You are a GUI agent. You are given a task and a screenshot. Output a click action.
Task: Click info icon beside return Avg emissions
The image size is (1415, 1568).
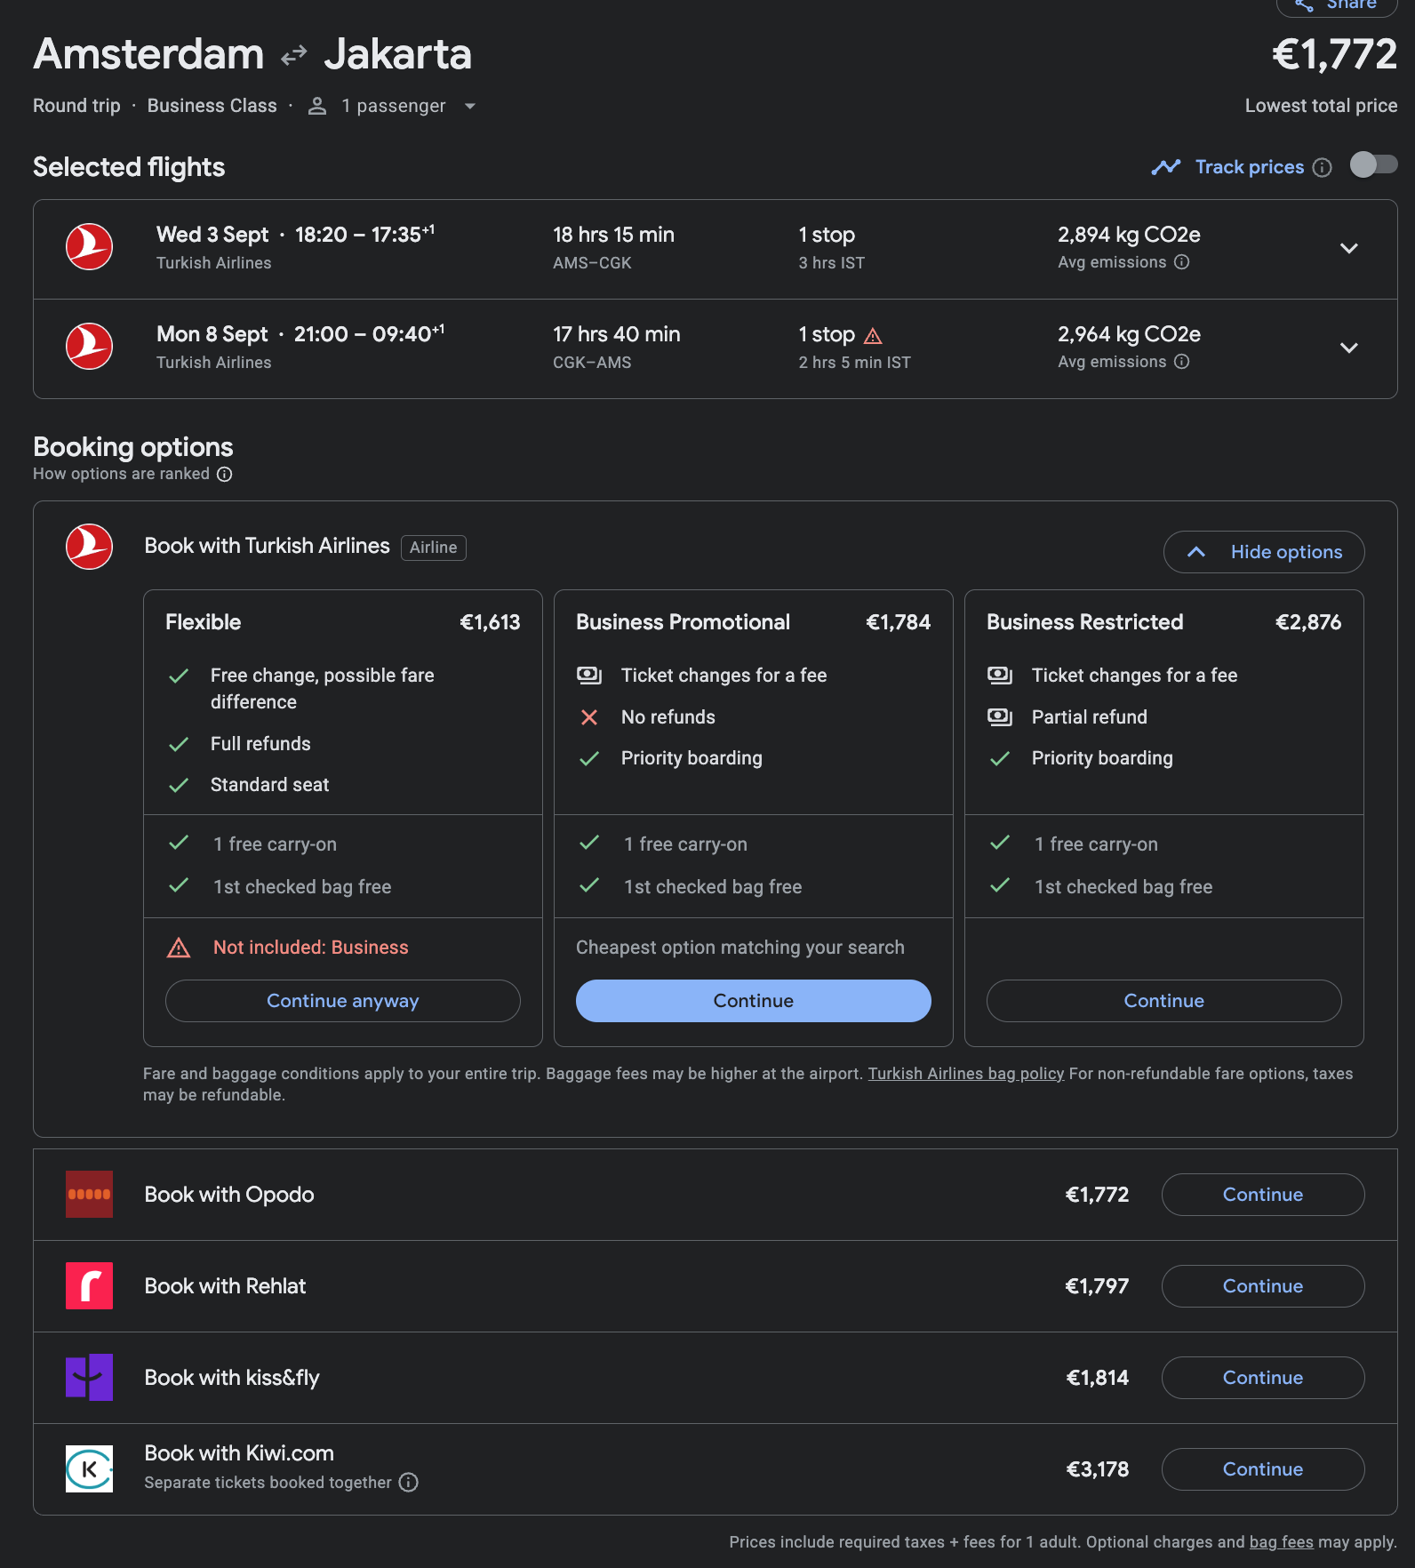click(1181, 362)
